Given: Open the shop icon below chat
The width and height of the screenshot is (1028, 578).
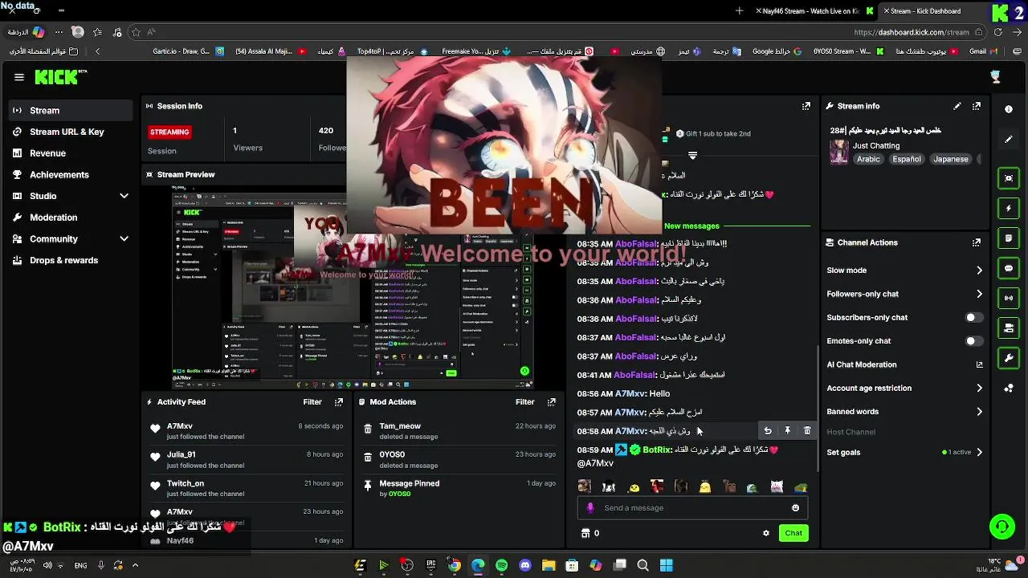Looking at the screenshot, I should point(585,533).
